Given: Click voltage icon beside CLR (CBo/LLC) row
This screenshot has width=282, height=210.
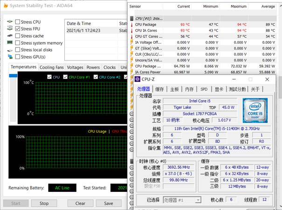Looking at the screenshot, I should pyautogui.click(x=131, y=54).
